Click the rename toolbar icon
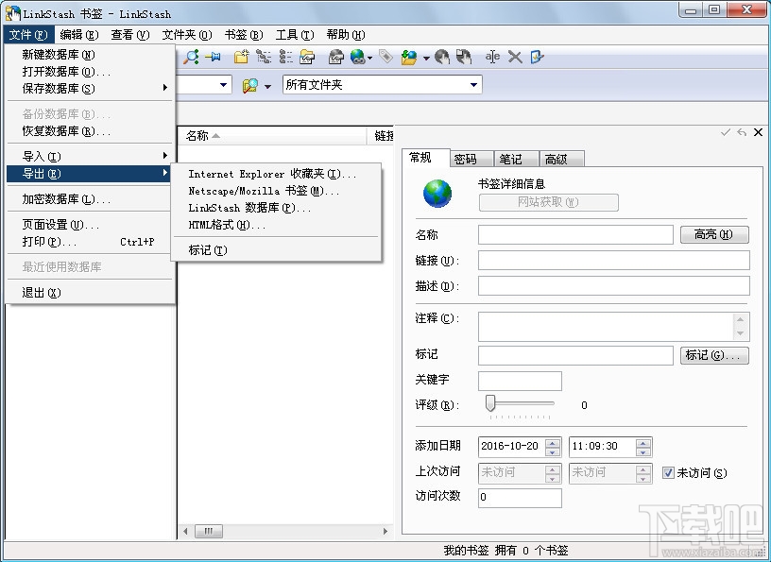 coord(492,57)
